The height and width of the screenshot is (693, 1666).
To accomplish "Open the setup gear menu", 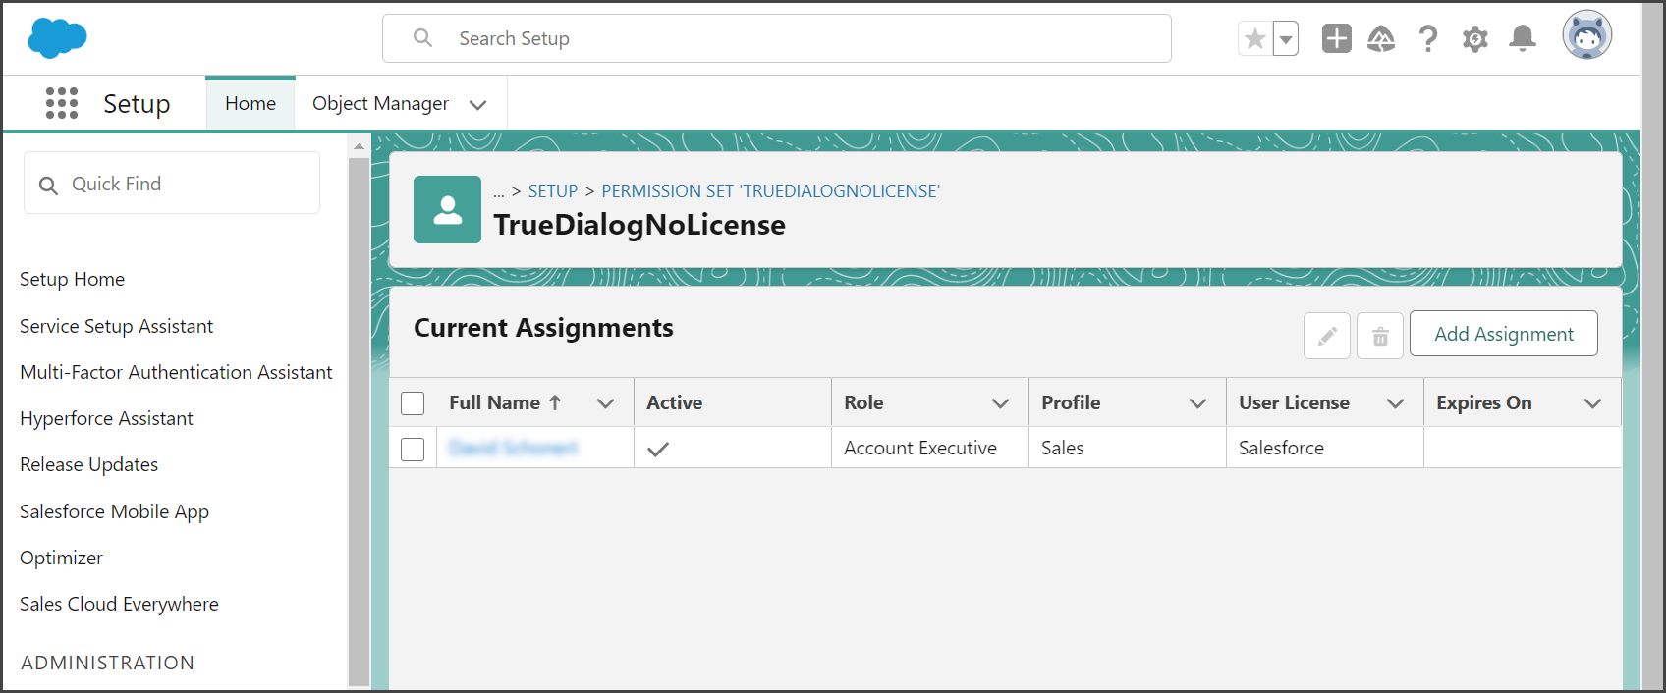I will (x=1475, y=38).
